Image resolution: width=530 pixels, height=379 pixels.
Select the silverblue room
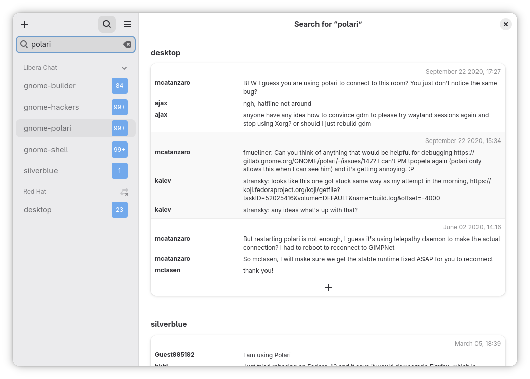[x=40, y=171]
